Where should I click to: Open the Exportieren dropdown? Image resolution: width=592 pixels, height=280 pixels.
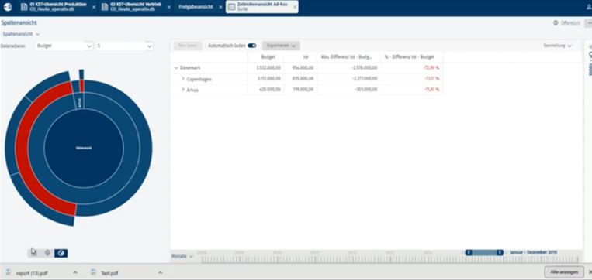pos(281,46)
